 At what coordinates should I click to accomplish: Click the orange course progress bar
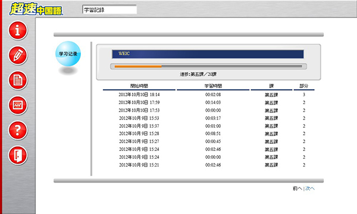click(x=208, y=67)
